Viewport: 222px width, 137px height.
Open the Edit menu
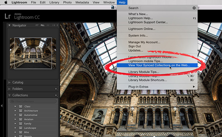pos(43,2)
